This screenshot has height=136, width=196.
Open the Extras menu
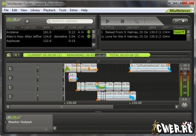tap(73, 10)
